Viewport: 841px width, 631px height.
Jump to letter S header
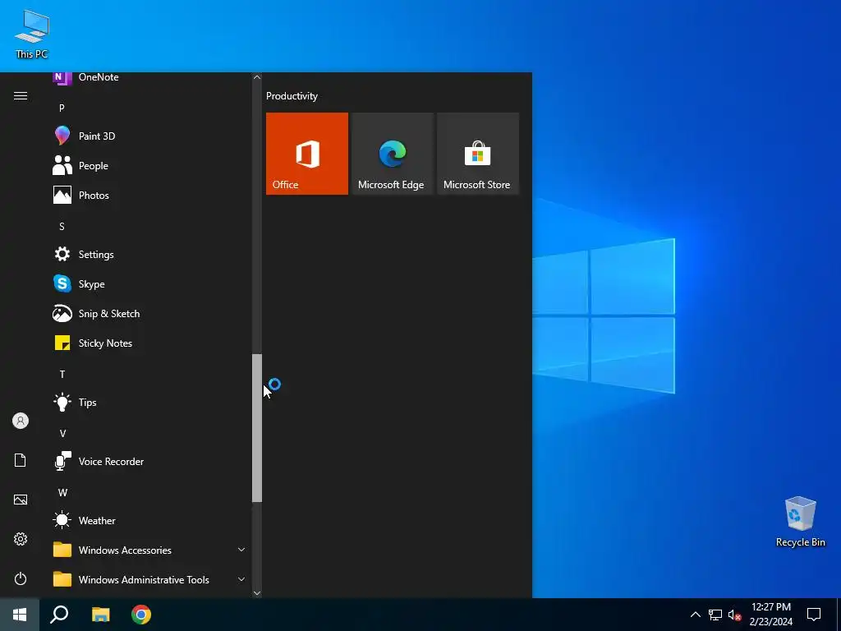coord(62,227)
